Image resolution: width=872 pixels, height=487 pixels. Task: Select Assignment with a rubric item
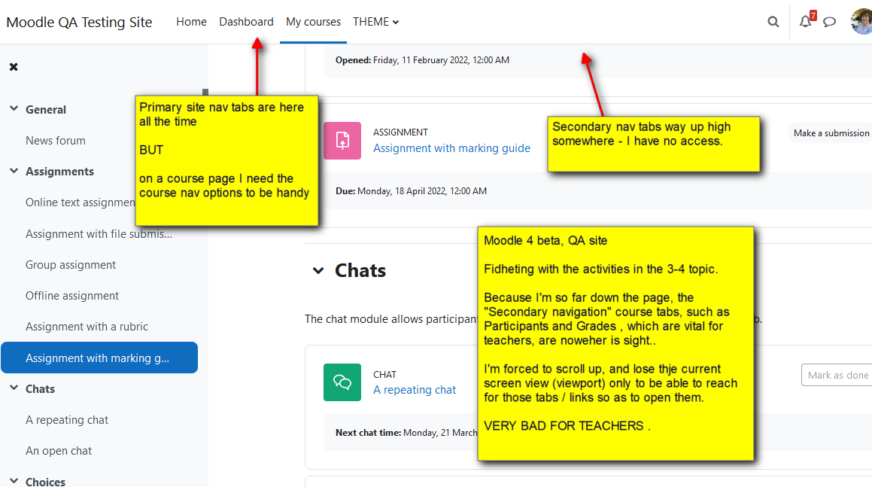(87, 327)
